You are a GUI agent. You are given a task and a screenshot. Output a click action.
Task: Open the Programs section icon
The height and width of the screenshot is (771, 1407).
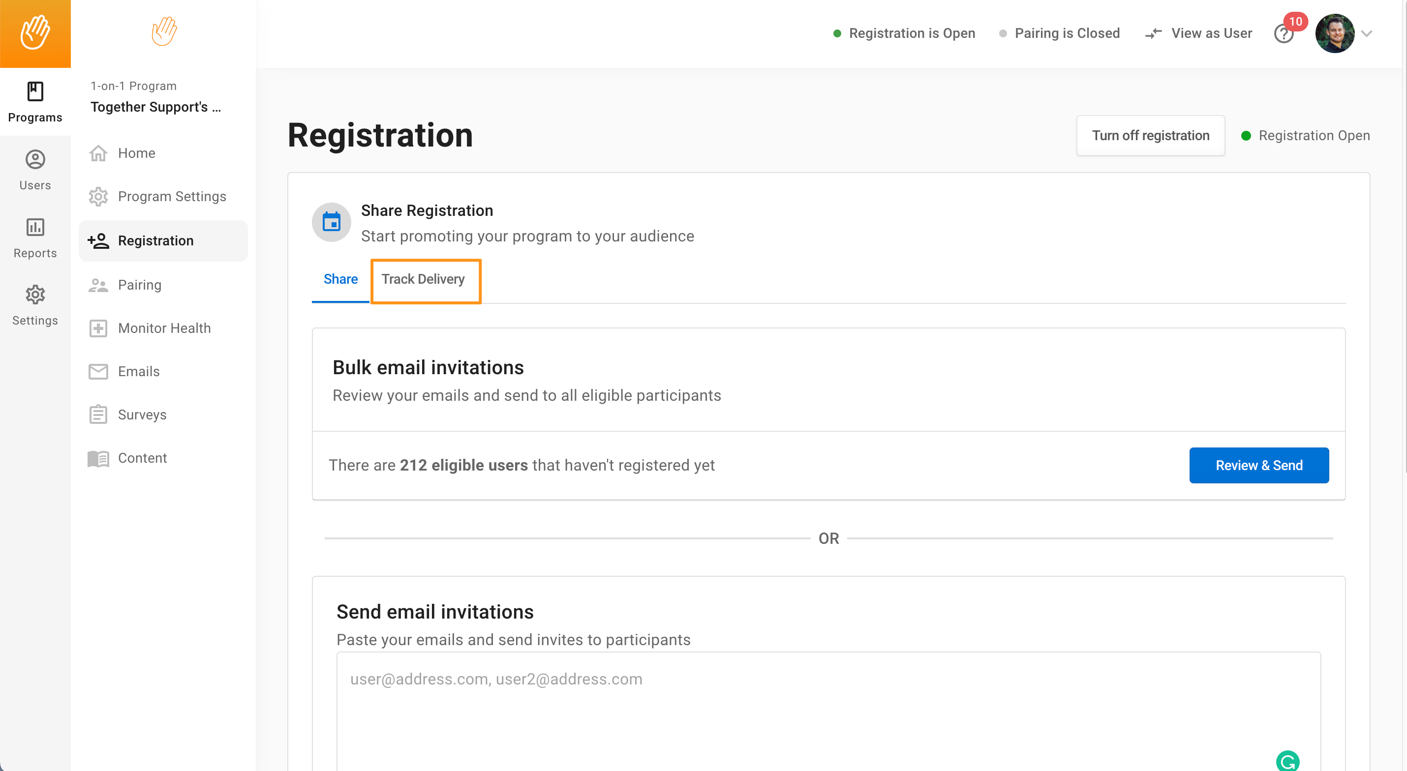coord(35,91)
